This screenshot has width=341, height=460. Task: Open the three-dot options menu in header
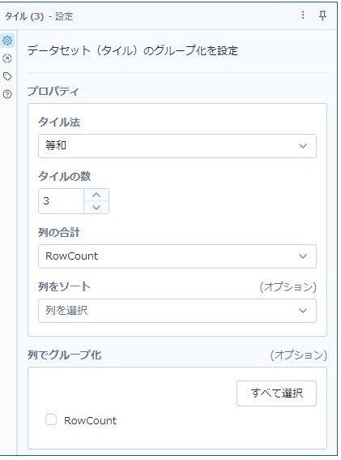[x=303, y=15]
